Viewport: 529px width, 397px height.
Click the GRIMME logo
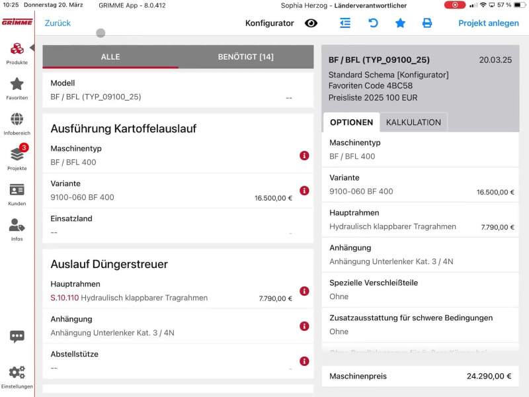tap(17, 22)
